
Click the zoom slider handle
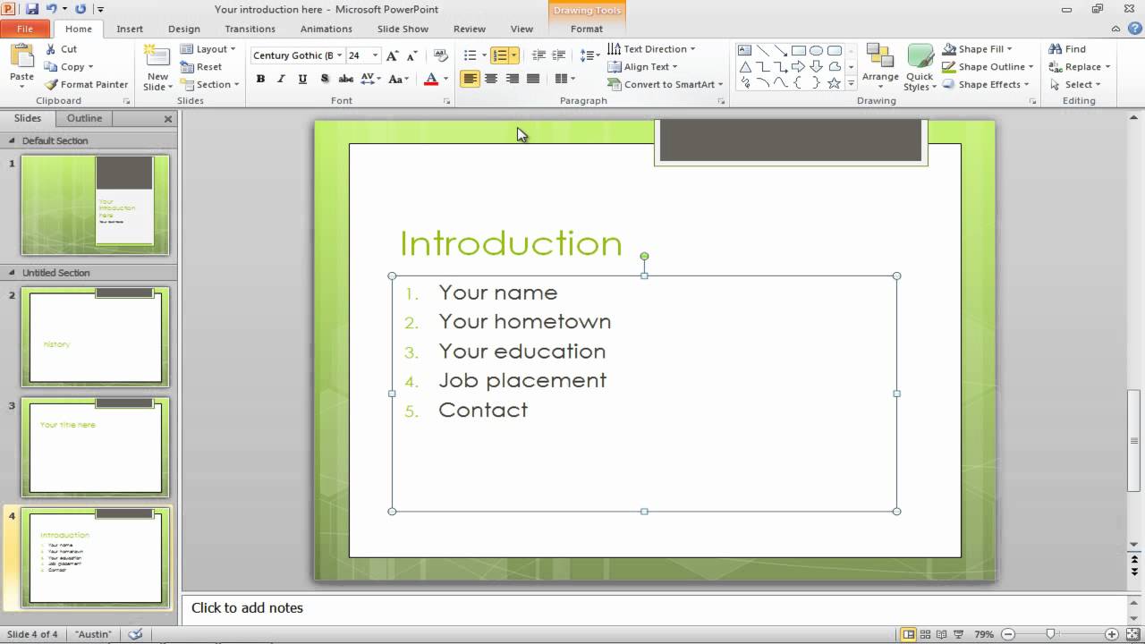pos(1051,634)
